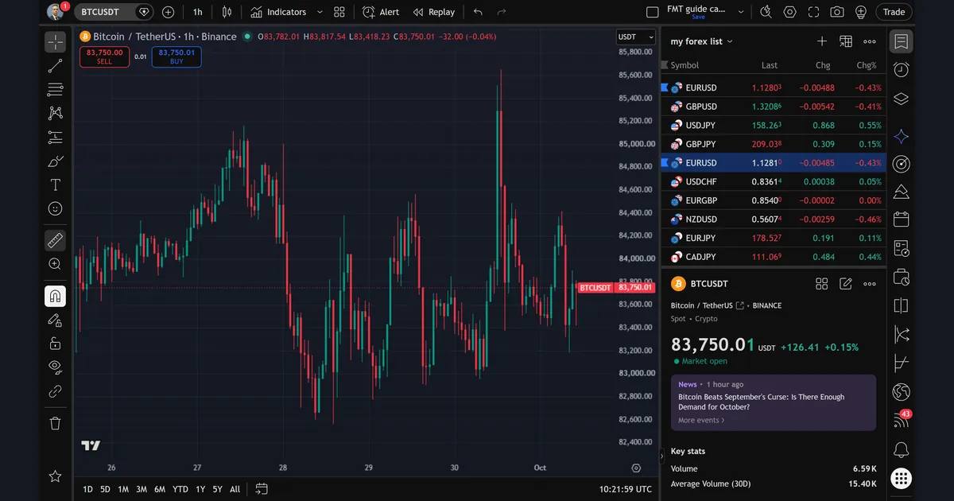Click the More events link
This screenshot has width=954, height=501.
(701, 420)
